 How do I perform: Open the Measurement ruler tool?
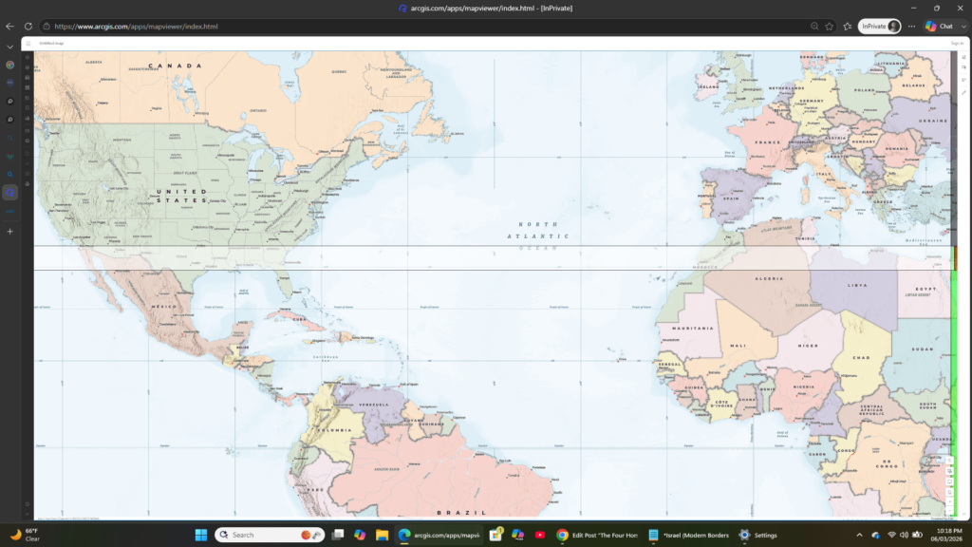[x=964, y=93]
